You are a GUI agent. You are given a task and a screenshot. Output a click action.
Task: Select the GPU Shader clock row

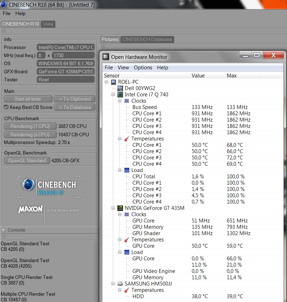coord(193,233)
